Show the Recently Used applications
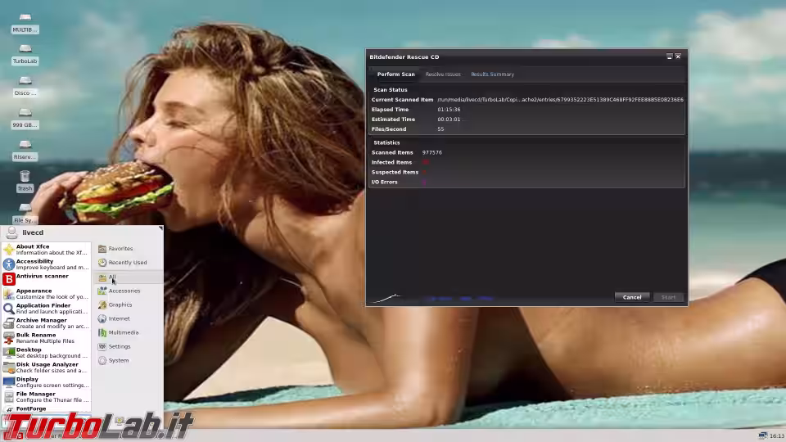The height and width of the screenshot is (442, 786). coord(127,263)
